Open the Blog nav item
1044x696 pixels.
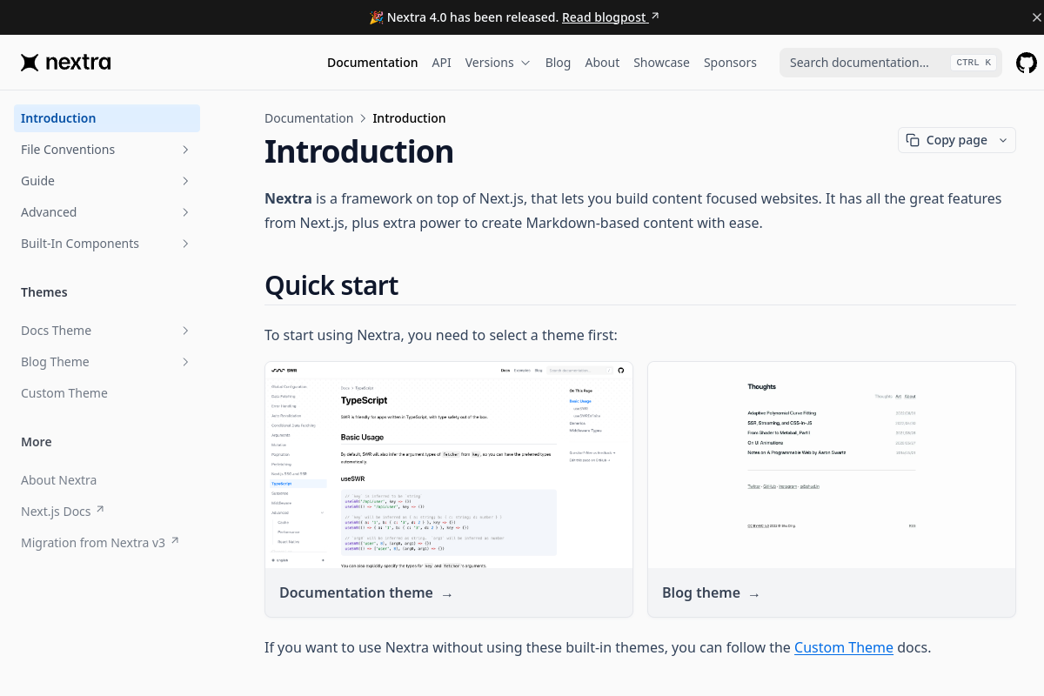point(558,63)
